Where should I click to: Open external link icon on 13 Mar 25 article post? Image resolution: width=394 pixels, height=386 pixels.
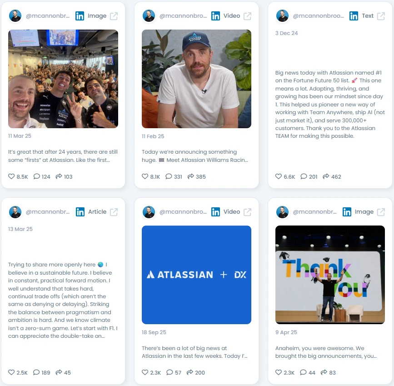114,212
